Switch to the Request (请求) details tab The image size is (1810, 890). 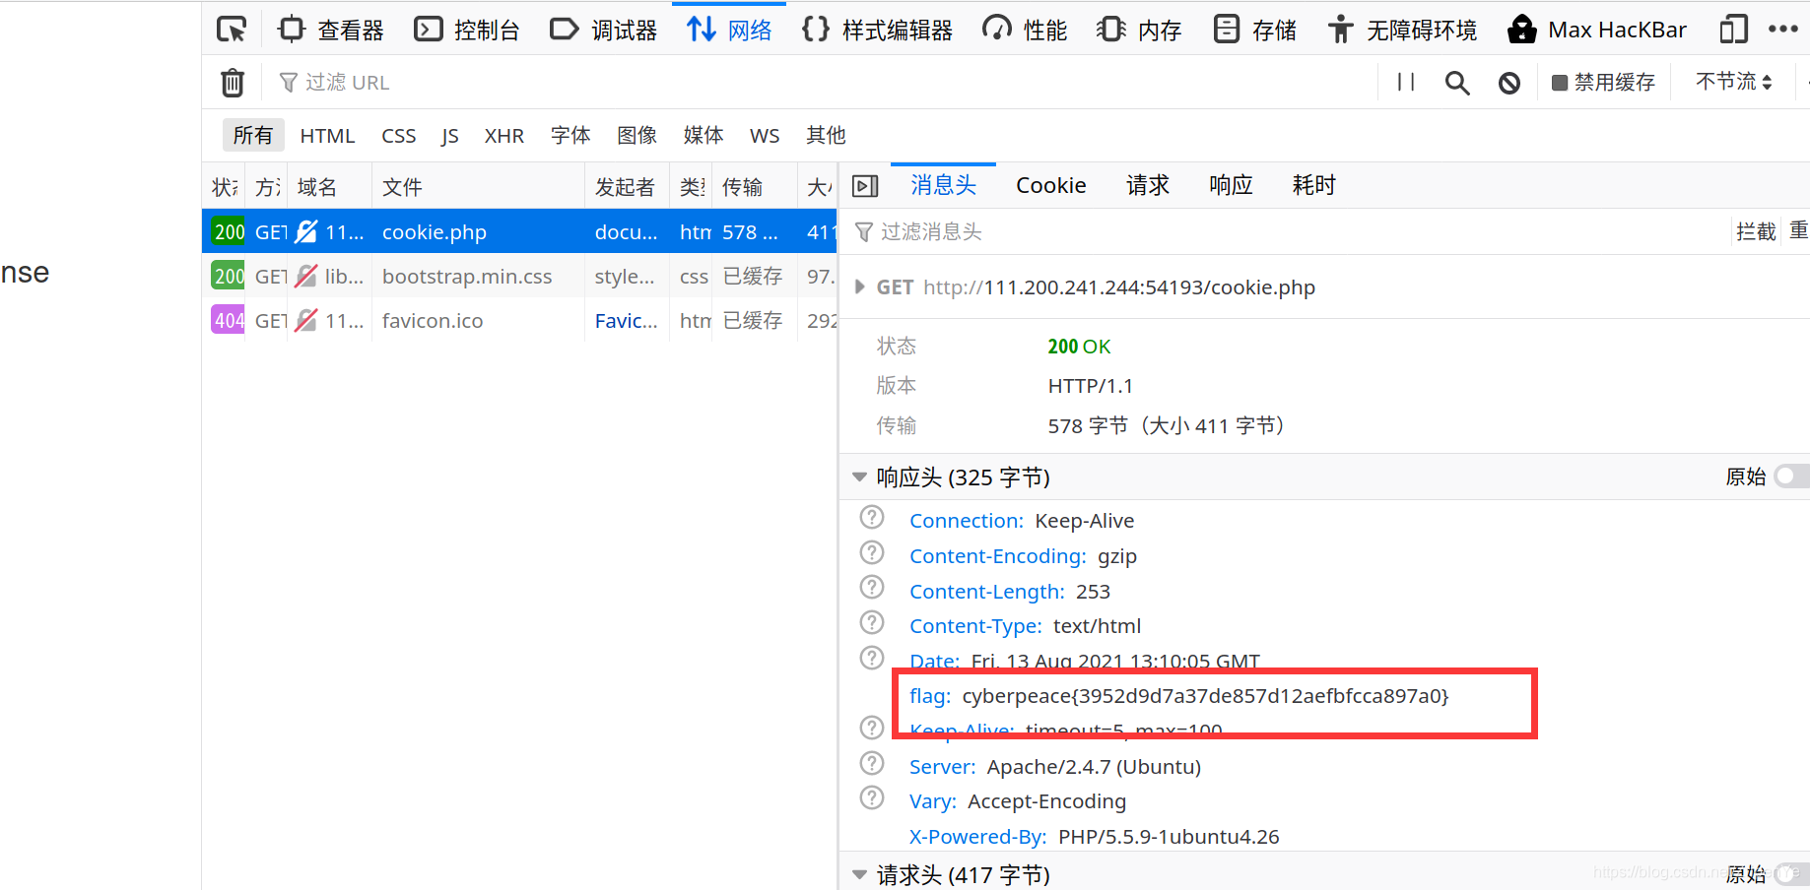click(x=1148, y=186)
